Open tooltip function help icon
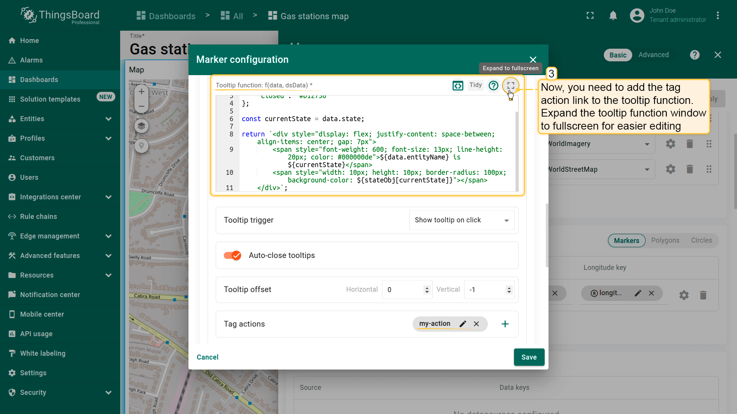This screenshot has width=737, height=414. point(493,85)
